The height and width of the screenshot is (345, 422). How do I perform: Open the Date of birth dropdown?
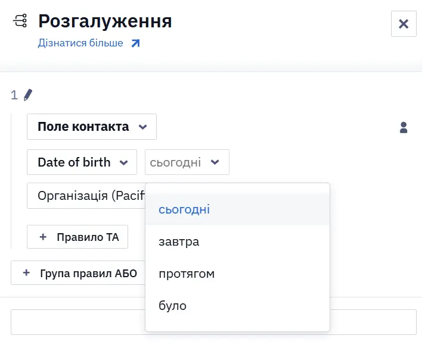[82, 162]
